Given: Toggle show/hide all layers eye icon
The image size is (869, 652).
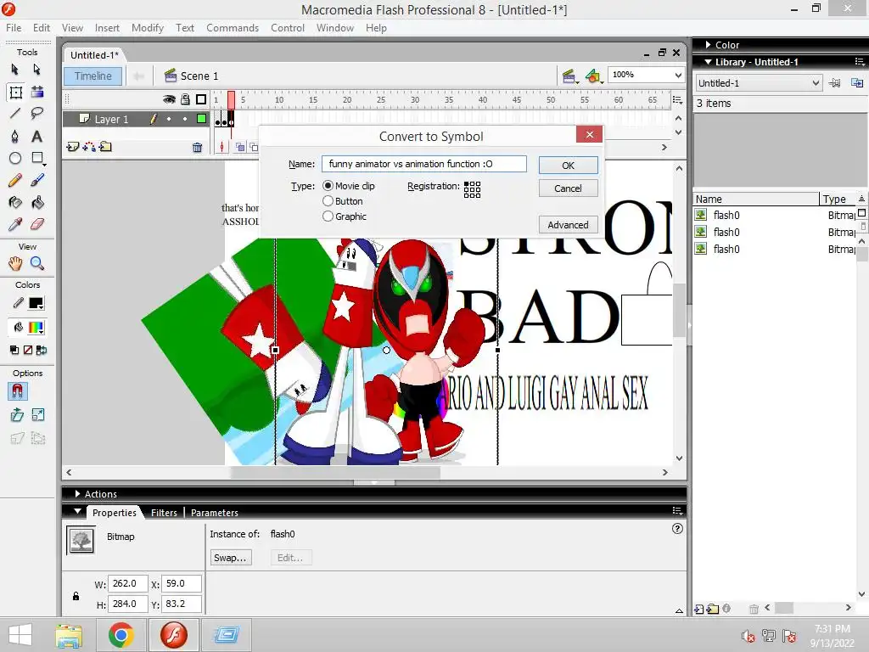Looking at the screenshot, I should click(x=169, y=99).
